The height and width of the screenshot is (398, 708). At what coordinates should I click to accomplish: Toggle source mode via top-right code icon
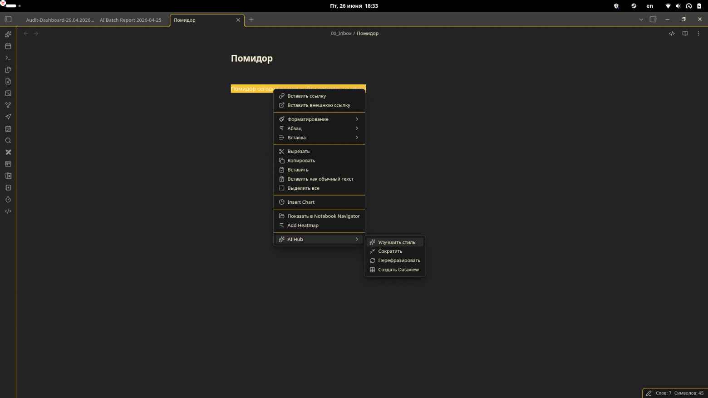coord(672,34)
